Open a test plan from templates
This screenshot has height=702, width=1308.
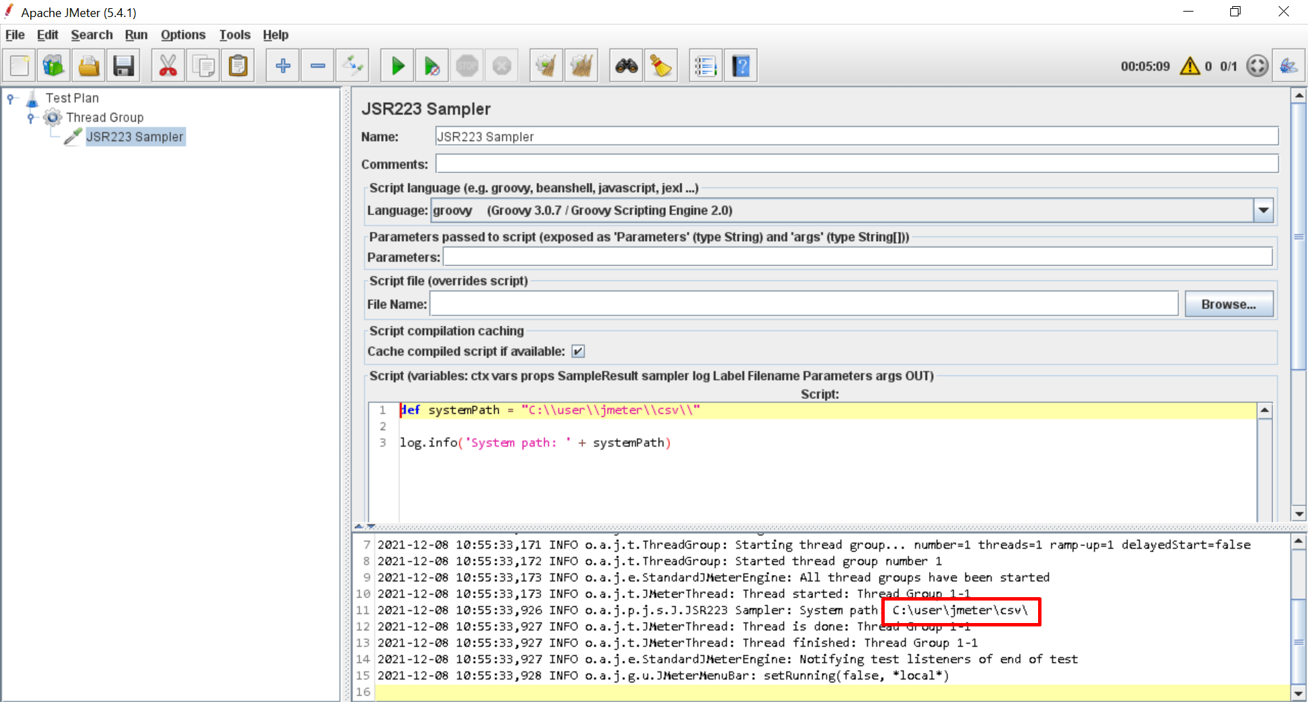click(53, 65)
